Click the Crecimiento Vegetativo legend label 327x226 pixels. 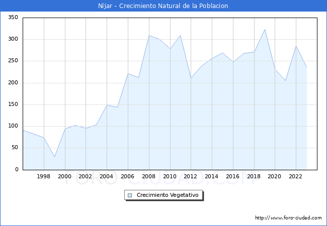click(x=168, y=195)
